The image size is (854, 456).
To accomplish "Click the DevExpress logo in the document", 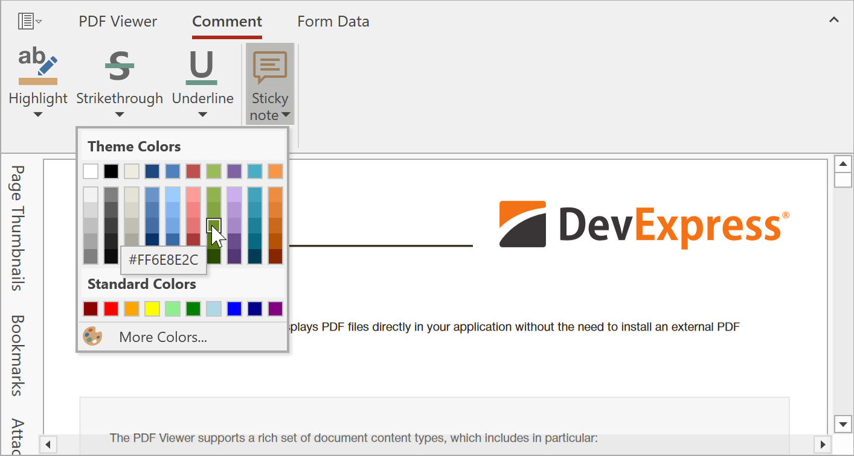I will click(644, 224).
